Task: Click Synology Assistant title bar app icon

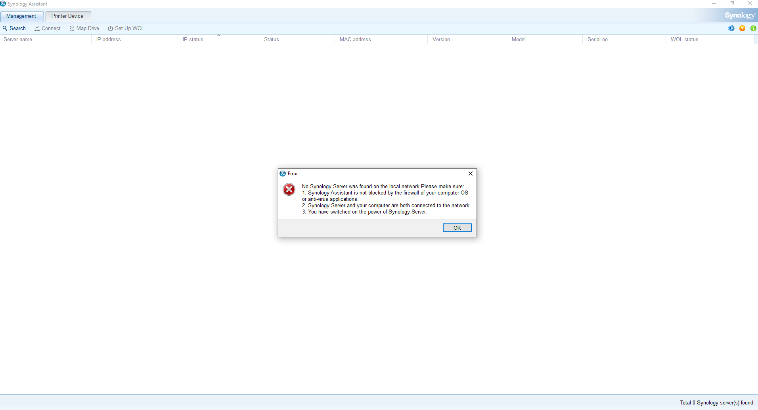Action: [x=3, y=4]
